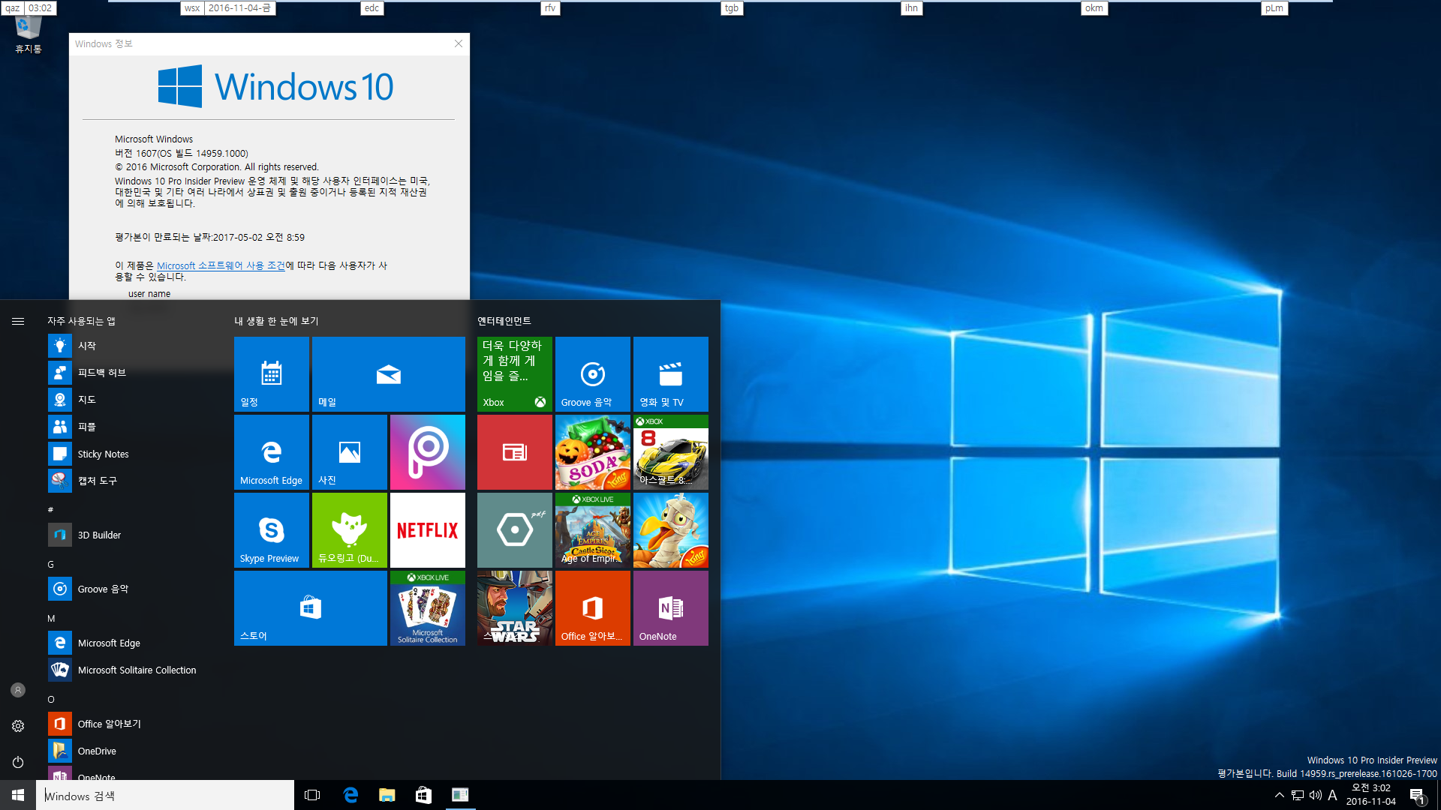Open the Action Center notifications icon
The width and height of the screenshot is (1441, 810).
[x=1417, y=795]
